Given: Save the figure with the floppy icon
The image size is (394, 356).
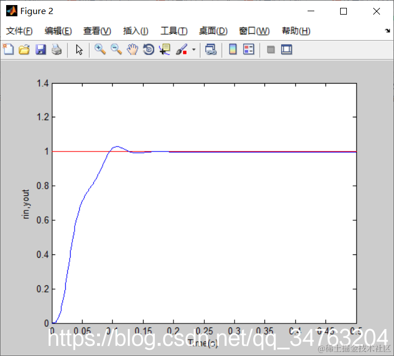Looking at the screenshot, I should coord(40,49).
